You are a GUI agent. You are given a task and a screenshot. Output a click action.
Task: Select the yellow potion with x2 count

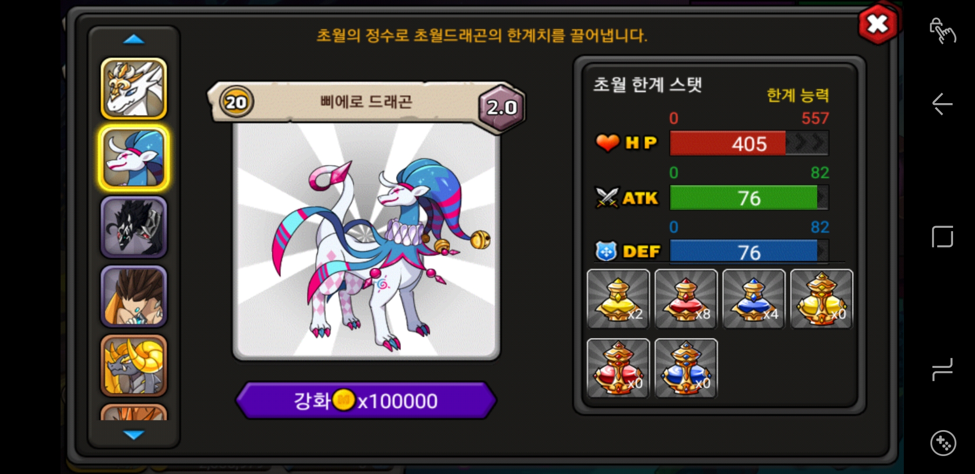coord(618,299)
